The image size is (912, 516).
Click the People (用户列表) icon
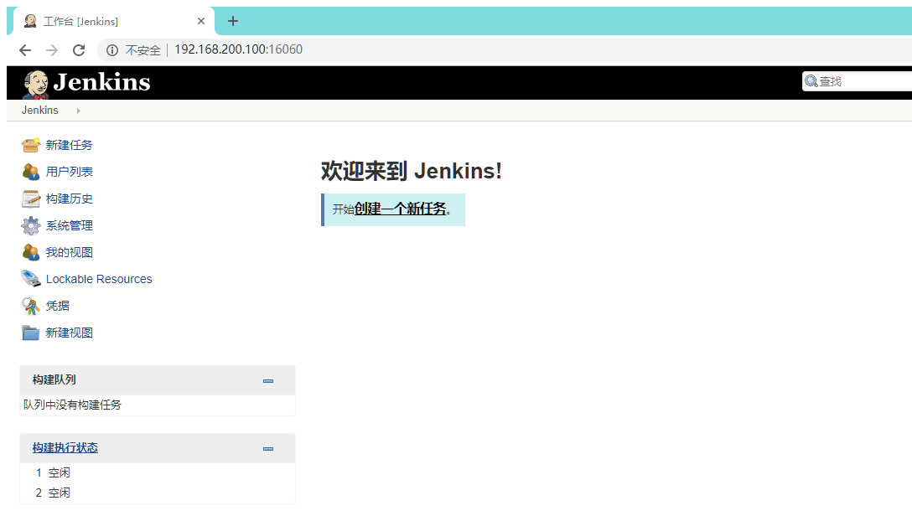(30, 172)
